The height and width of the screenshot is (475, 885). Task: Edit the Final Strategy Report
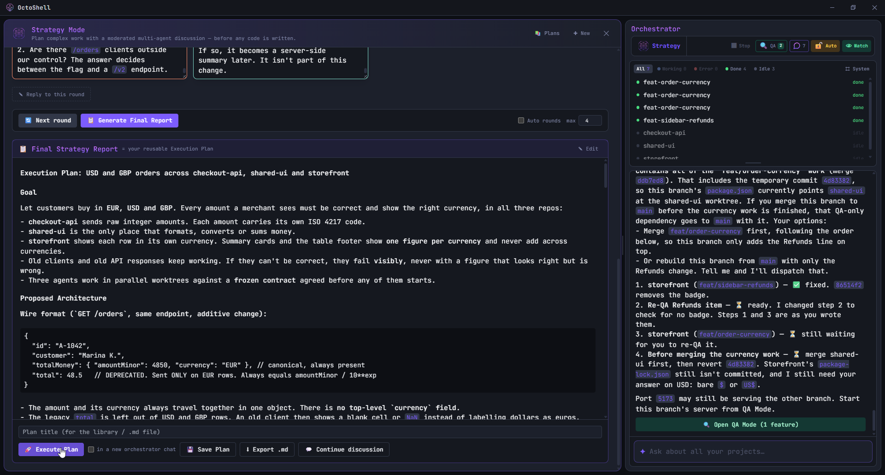tap(589, 149)
